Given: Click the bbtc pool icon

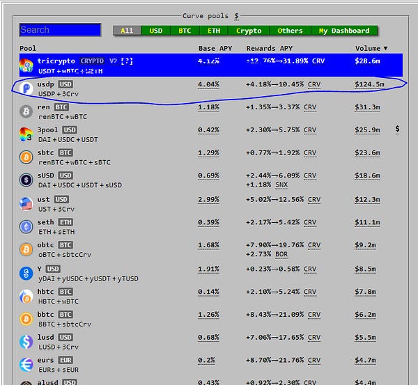Looking at the screenshot, I should (26, 319).
